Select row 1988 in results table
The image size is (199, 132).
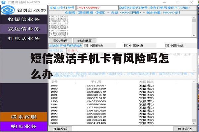pos(121,86)
